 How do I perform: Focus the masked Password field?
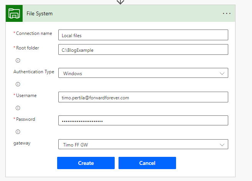tap(143, 121)
